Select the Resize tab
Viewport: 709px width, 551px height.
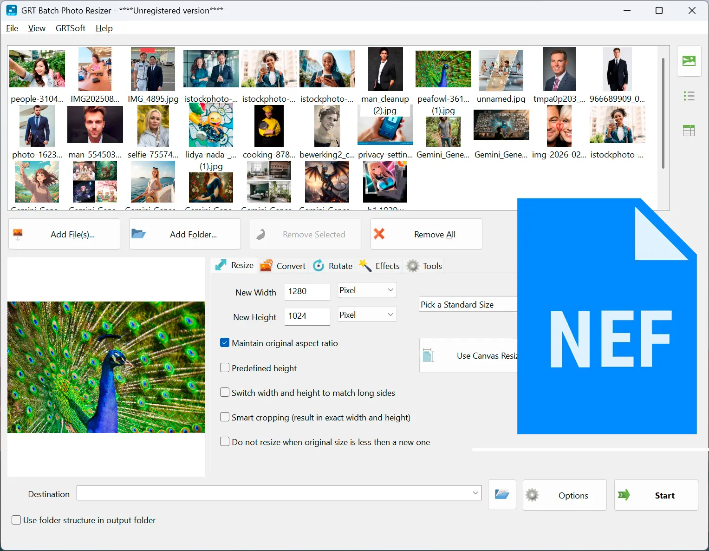coord(234,265)
